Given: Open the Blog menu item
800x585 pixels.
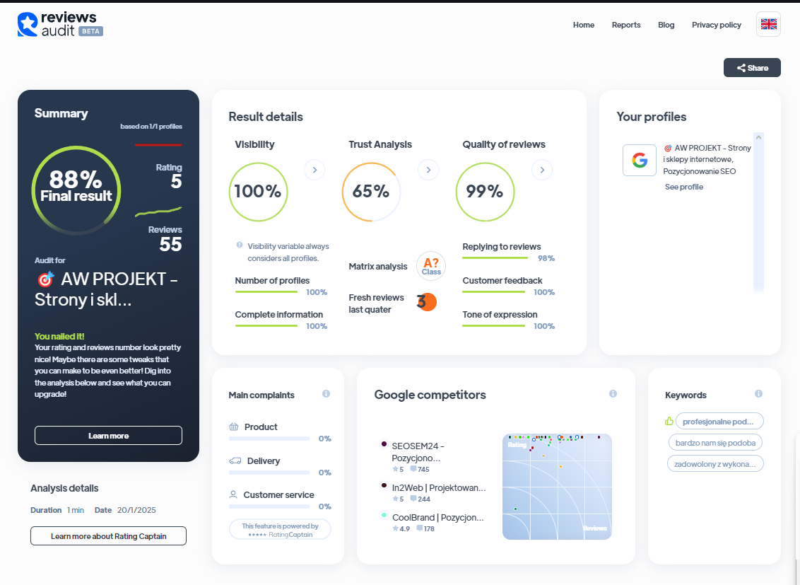Looking at the screenshot, I should pyautogui.click(x=666, y=25).
